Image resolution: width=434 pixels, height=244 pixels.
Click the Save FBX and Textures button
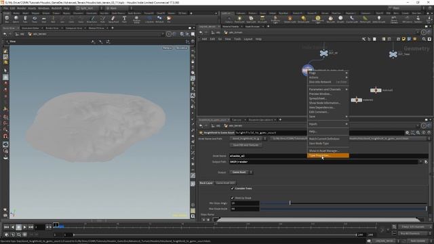(245, 145)
